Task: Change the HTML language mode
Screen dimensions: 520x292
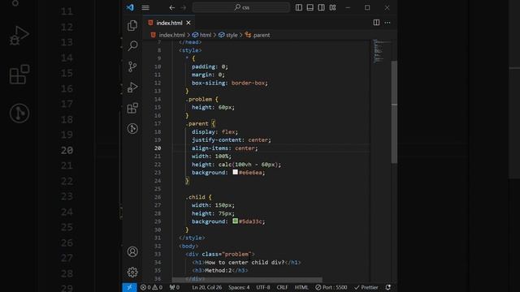Action: 301,287
